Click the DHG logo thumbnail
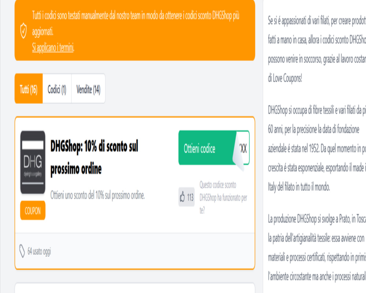This screenshot has width=366, height=293. click(33, 162)
